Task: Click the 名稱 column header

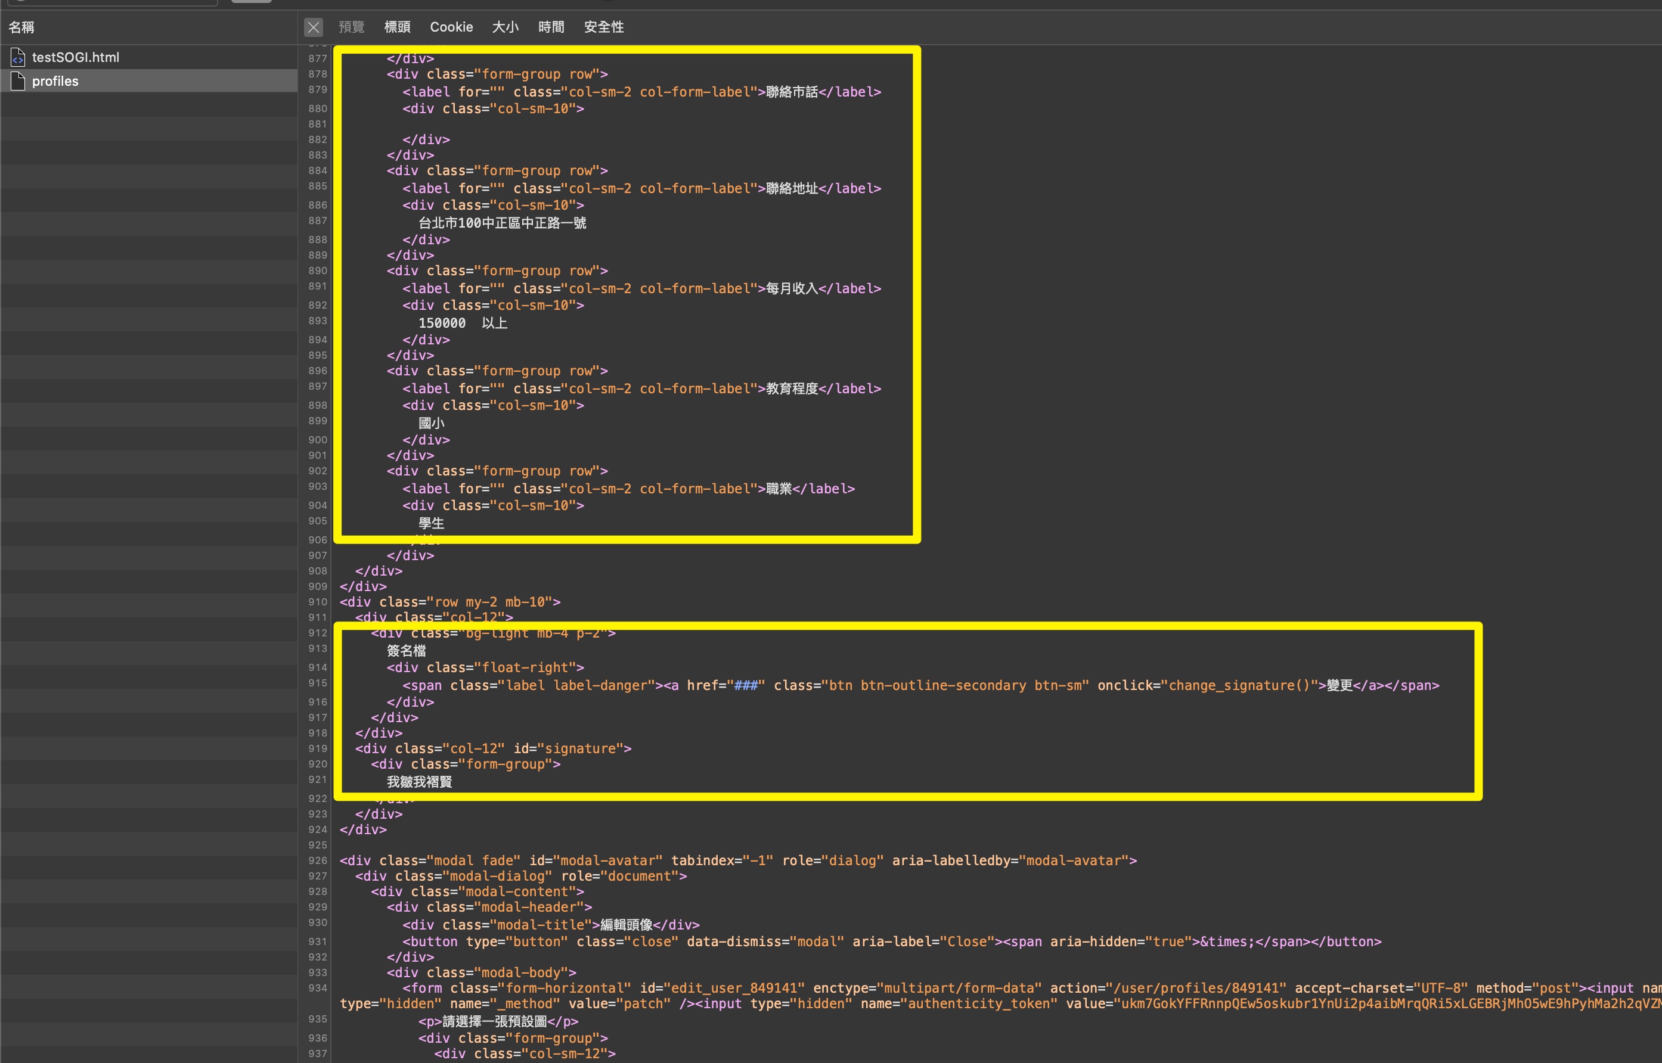Action: 21,27
